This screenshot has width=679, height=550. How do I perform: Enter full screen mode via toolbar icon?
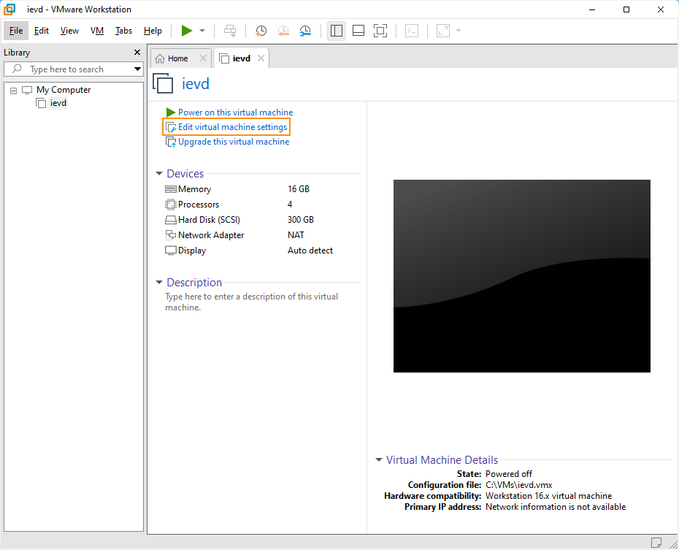coord(380,31)
